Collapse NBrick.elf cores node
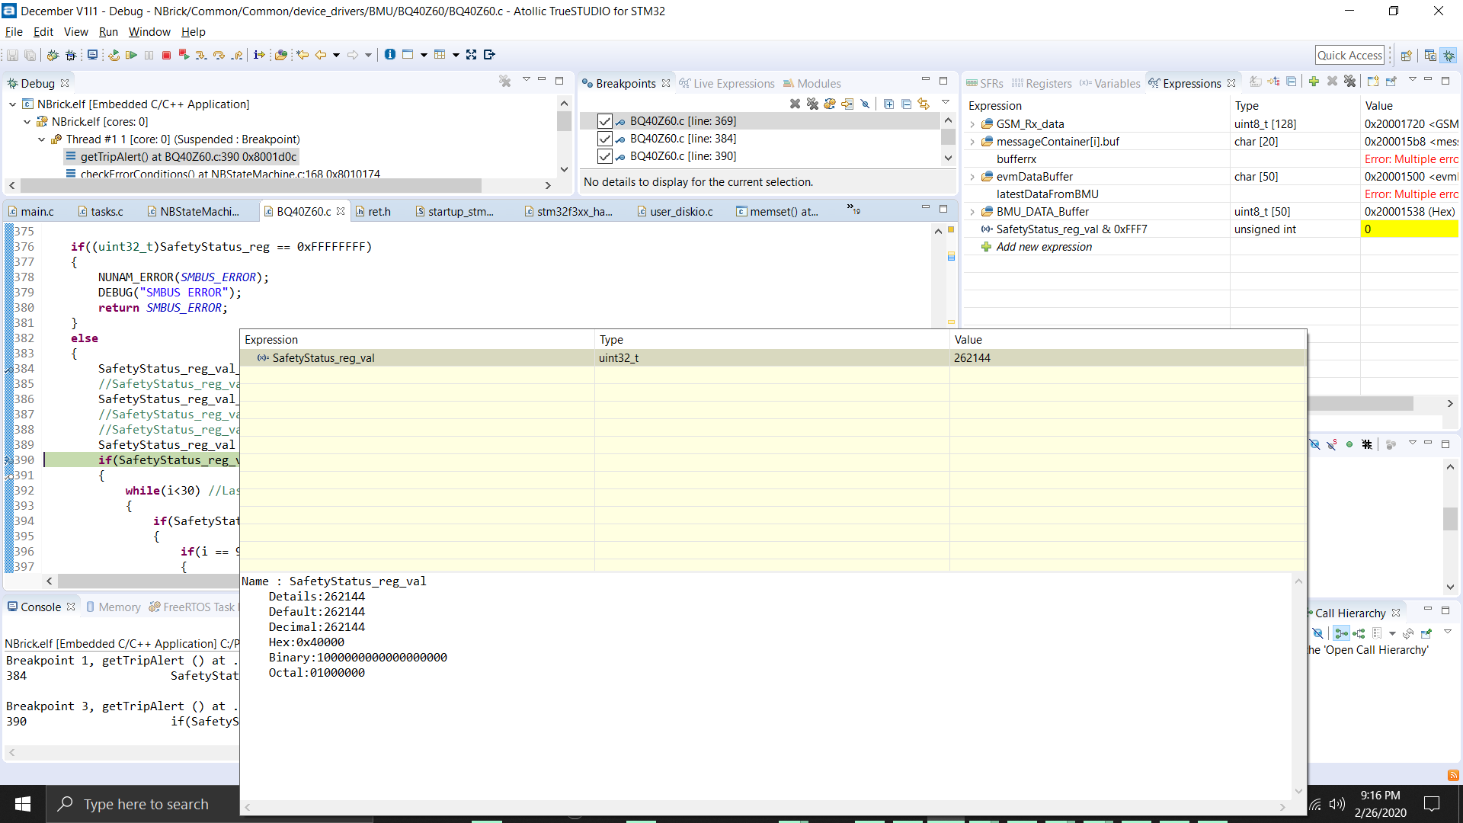 [x=27, y=122]
